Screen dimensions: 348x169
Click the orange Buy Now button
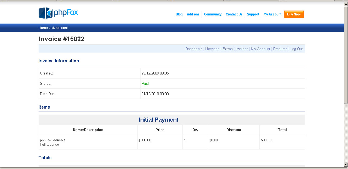pos(294,14)
